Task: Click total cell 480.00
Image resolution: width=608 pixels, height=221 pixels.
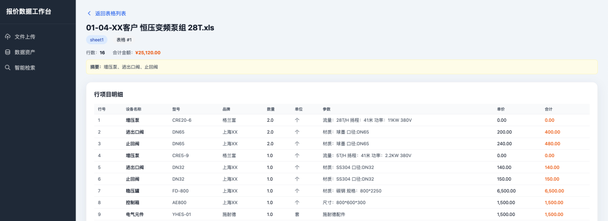Action: (x=552, y=144)
